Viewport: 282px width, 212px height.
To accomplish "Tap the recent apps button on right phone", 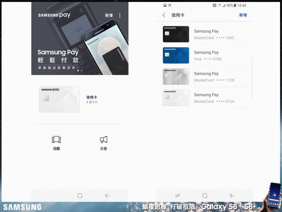I will point(178,196).
